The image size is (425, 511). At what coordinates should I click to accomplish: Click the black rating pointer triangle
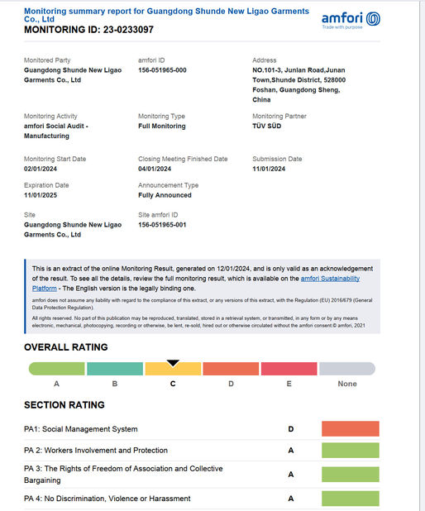tap(173, 363)
